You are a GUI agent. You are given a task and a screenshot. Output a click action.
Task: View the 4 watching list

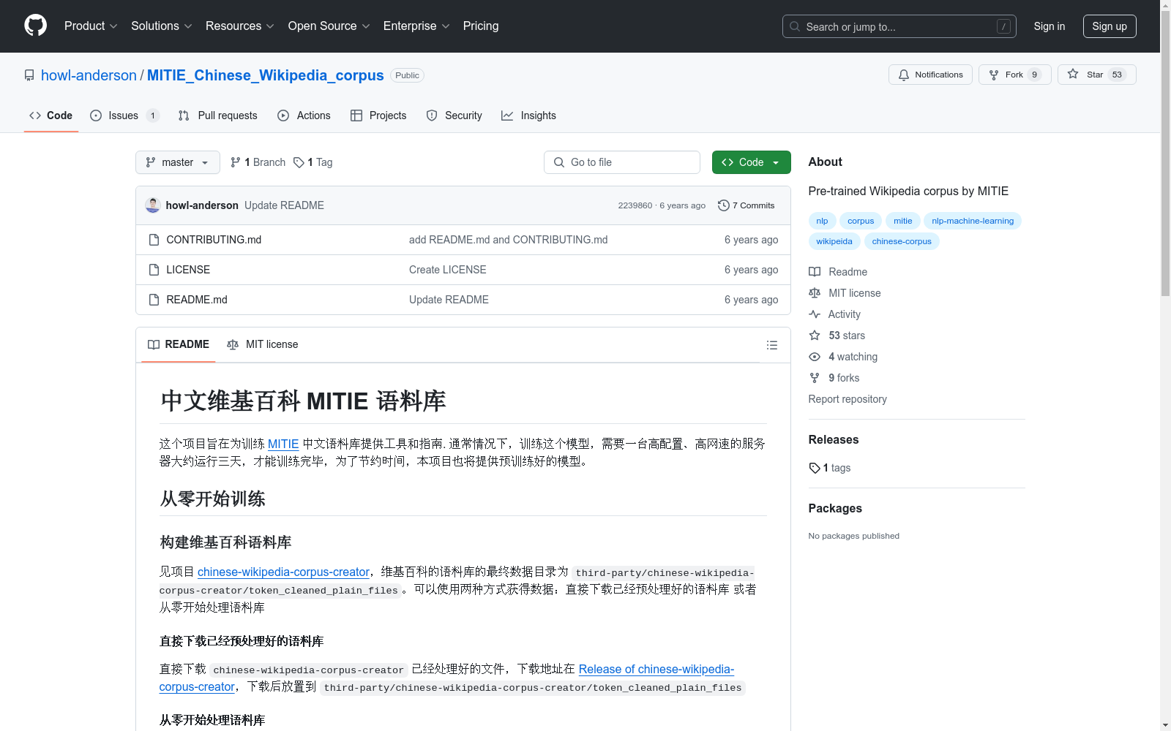pyautogui.click(x=843, y=357)
